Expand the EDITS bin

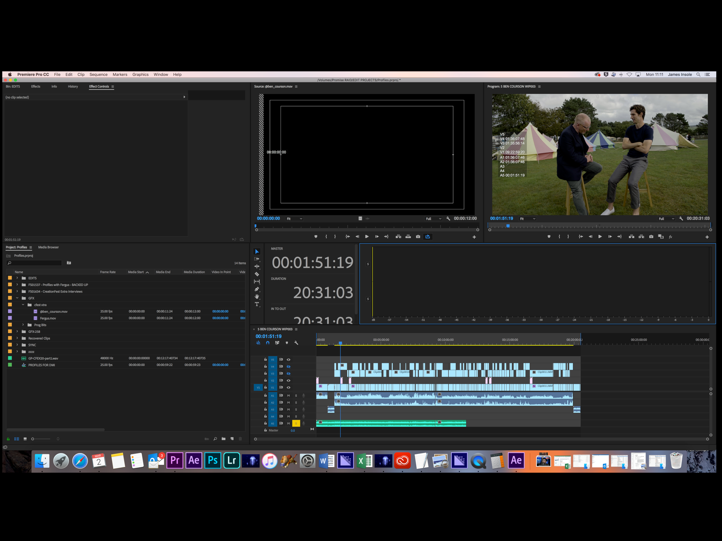pos(17,278)
